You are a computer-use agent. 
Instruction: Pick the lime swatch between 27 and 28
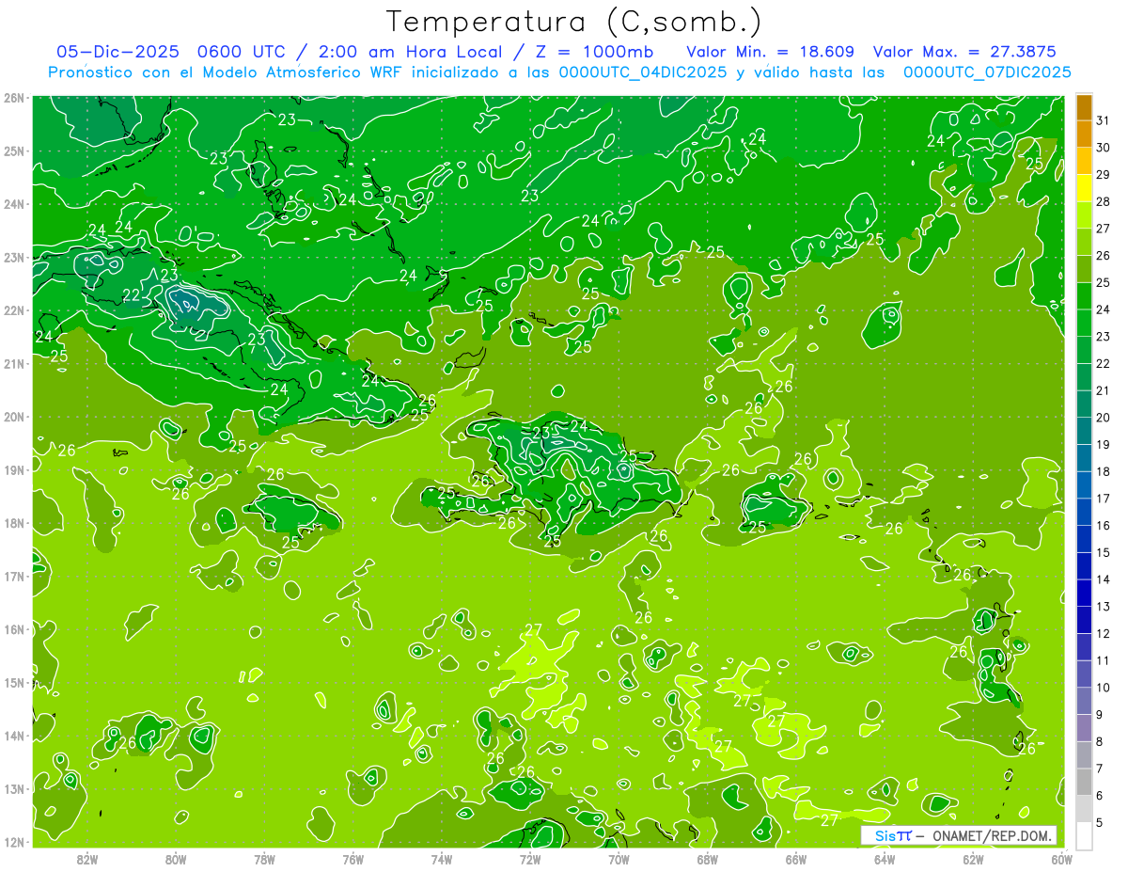[x=1084, y=215]
